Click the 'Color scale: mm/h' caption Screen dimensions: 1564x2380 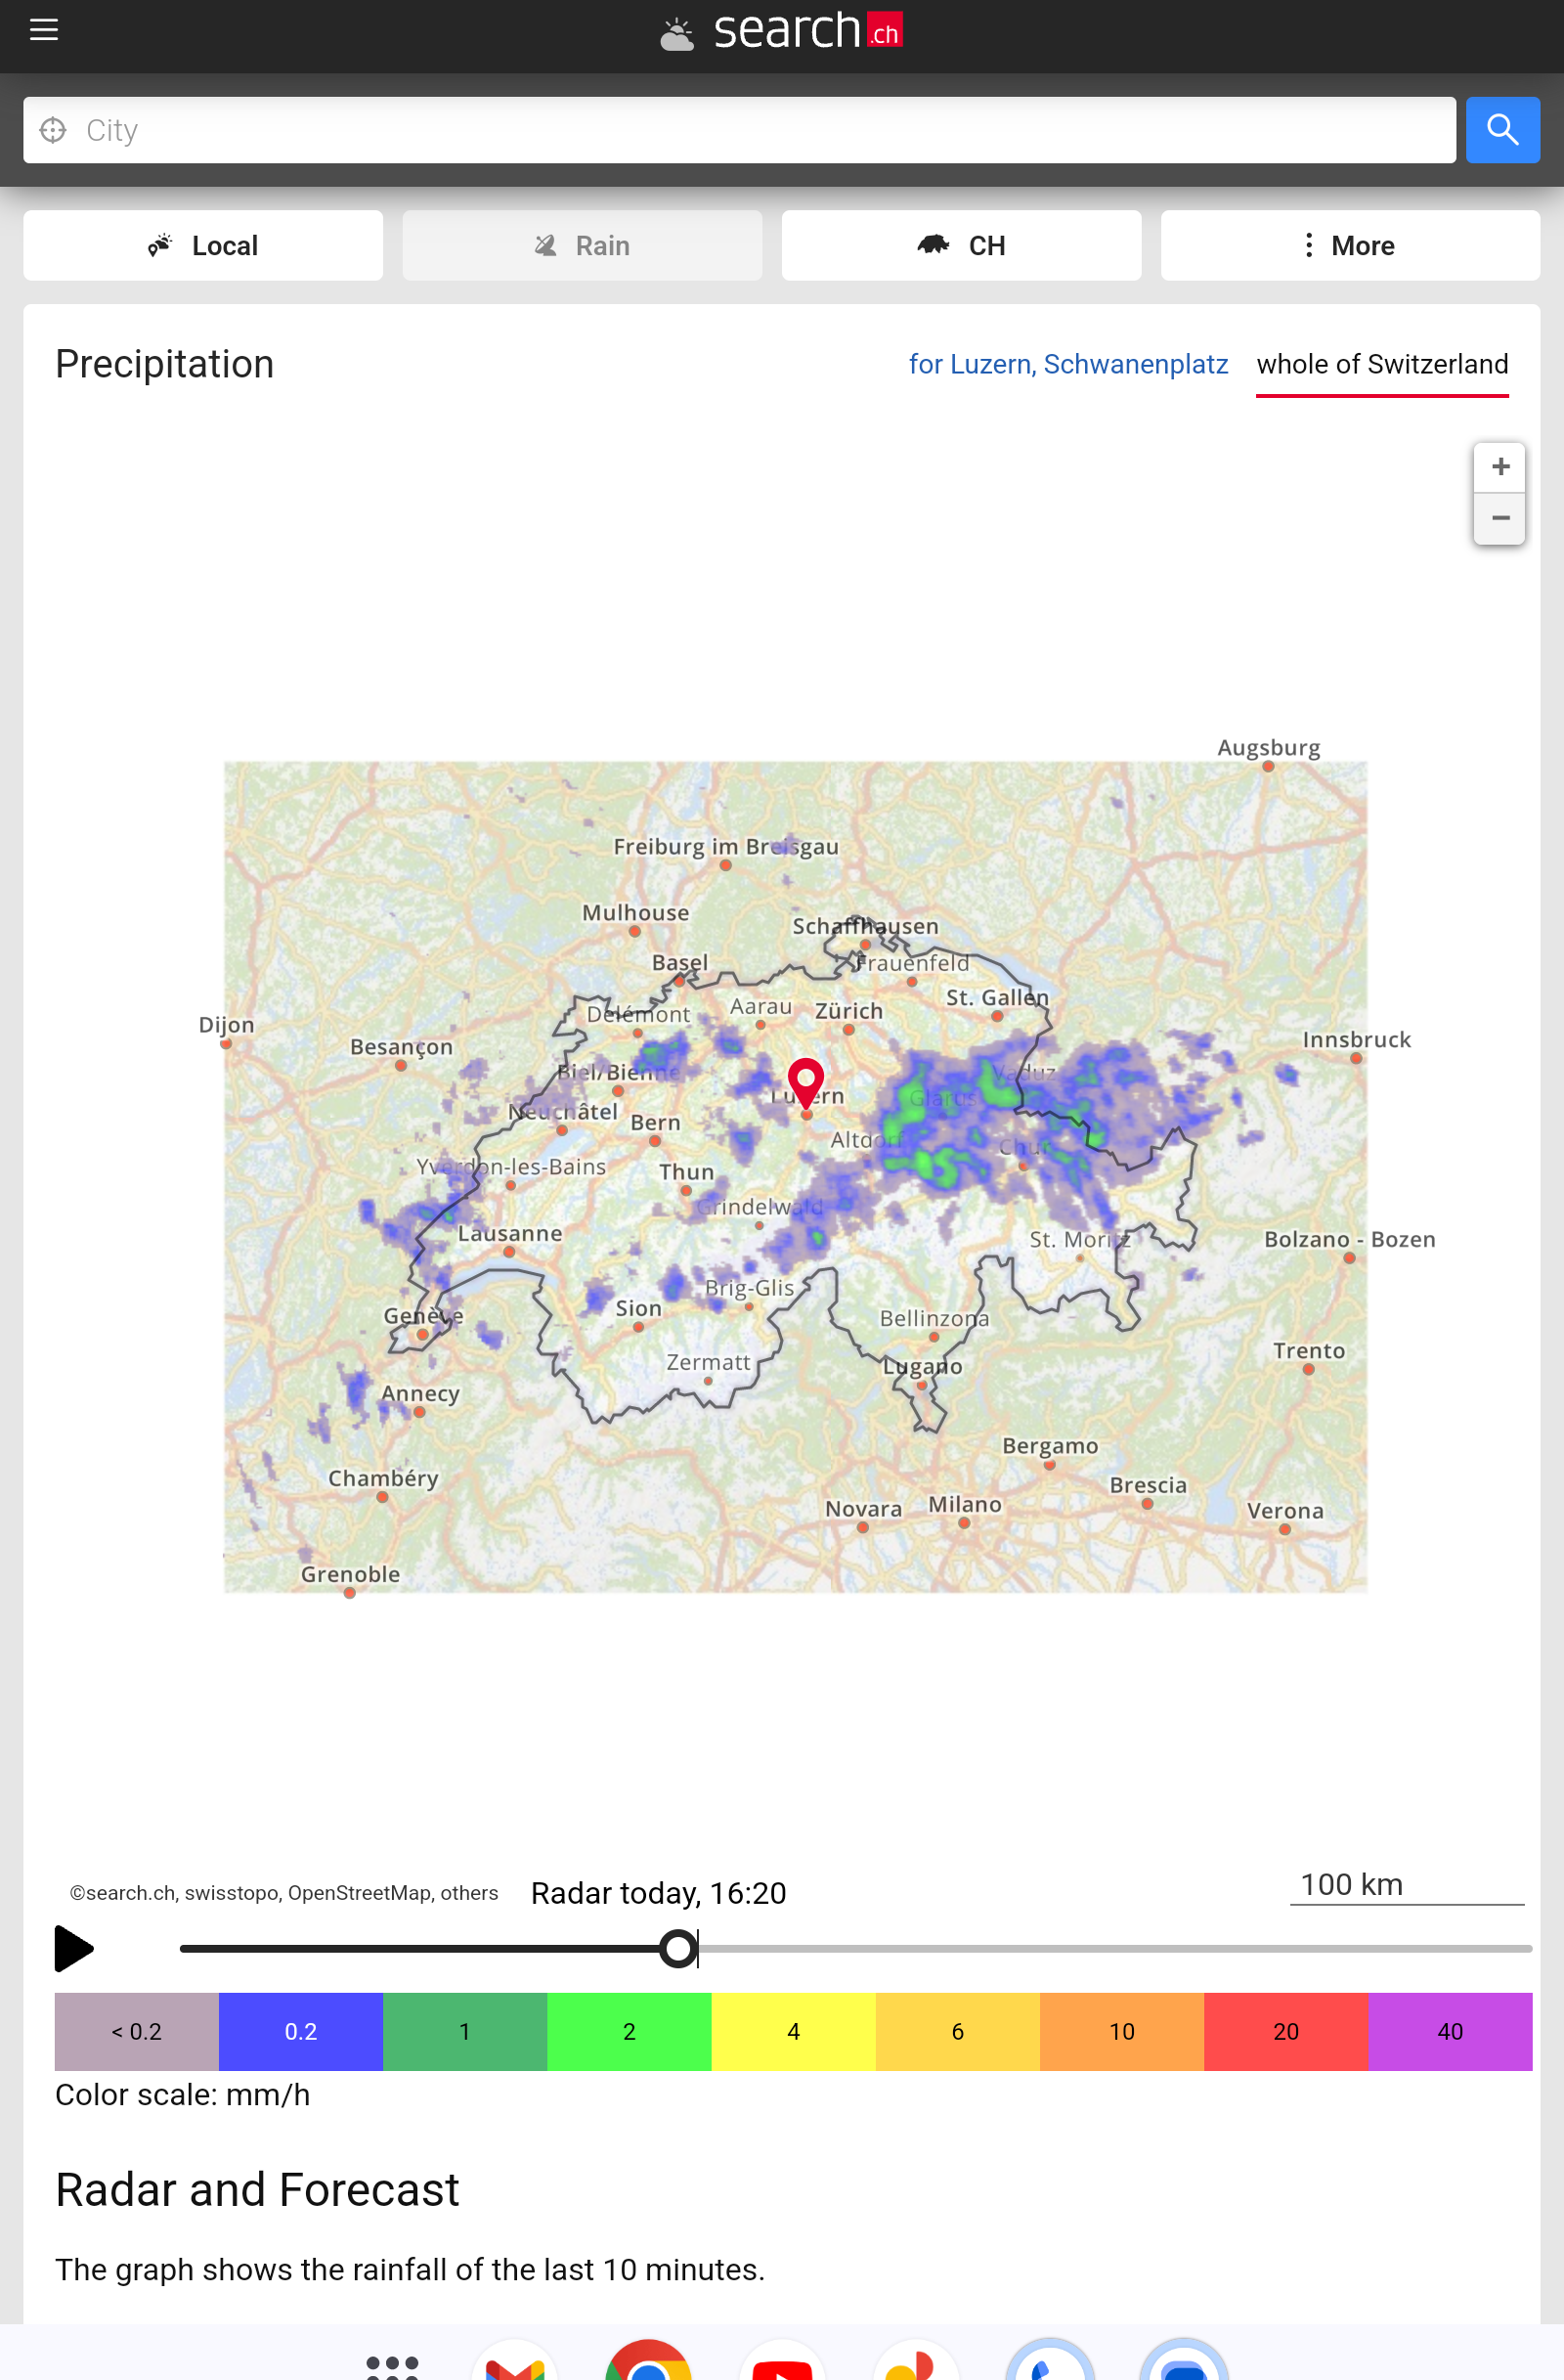pos(182,2094)
